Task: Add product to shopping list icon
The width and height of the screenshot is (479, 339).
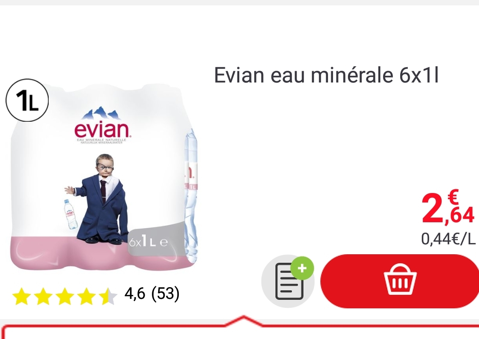Action: tap(288, 281)
